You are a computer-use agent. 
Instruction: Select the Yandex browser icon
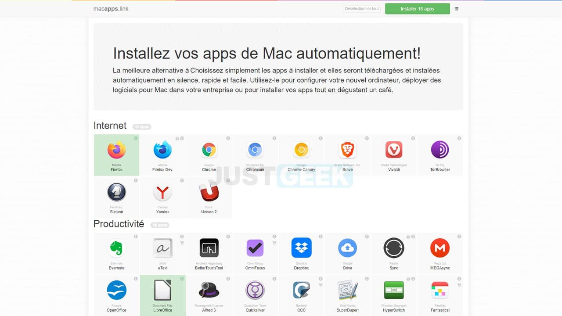(x=163, y=192)
